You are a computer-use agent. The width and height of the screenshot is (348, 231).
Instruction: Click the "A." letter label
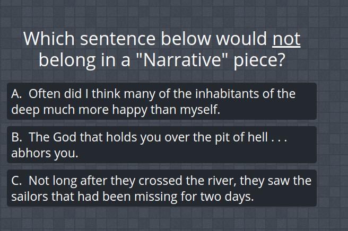16,94
